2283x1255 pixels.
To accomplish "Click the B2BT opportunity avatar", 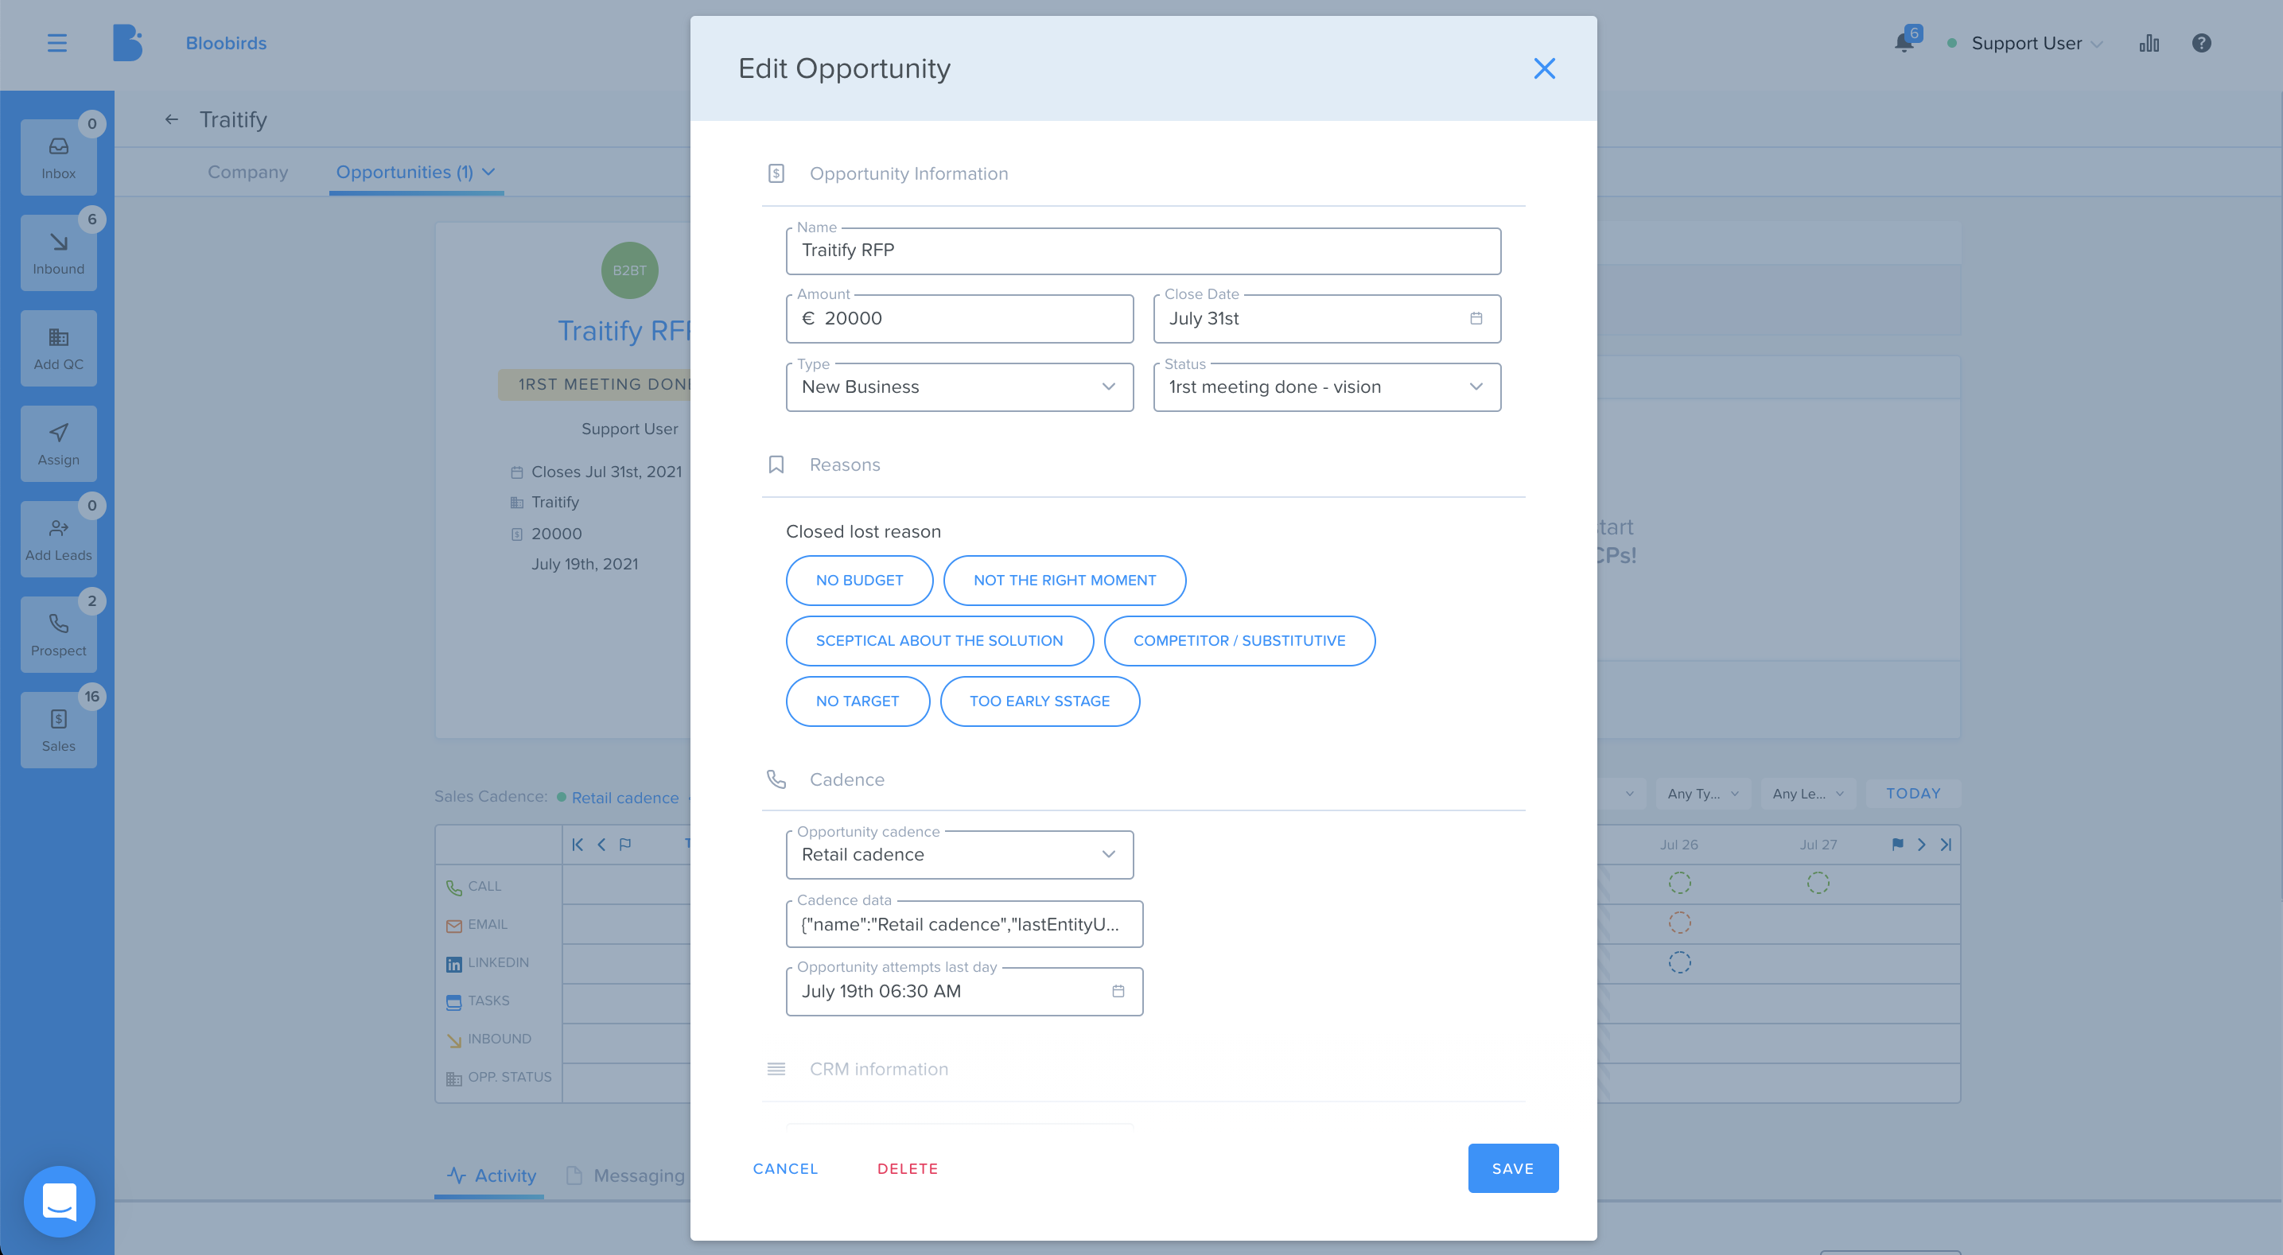I will pos(629,270).
